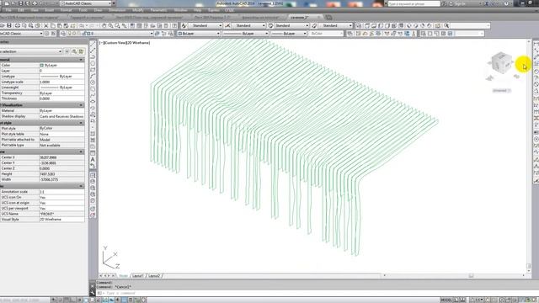
Task: Select the Table tool in Draw toolbar
Action: (93, 153)
